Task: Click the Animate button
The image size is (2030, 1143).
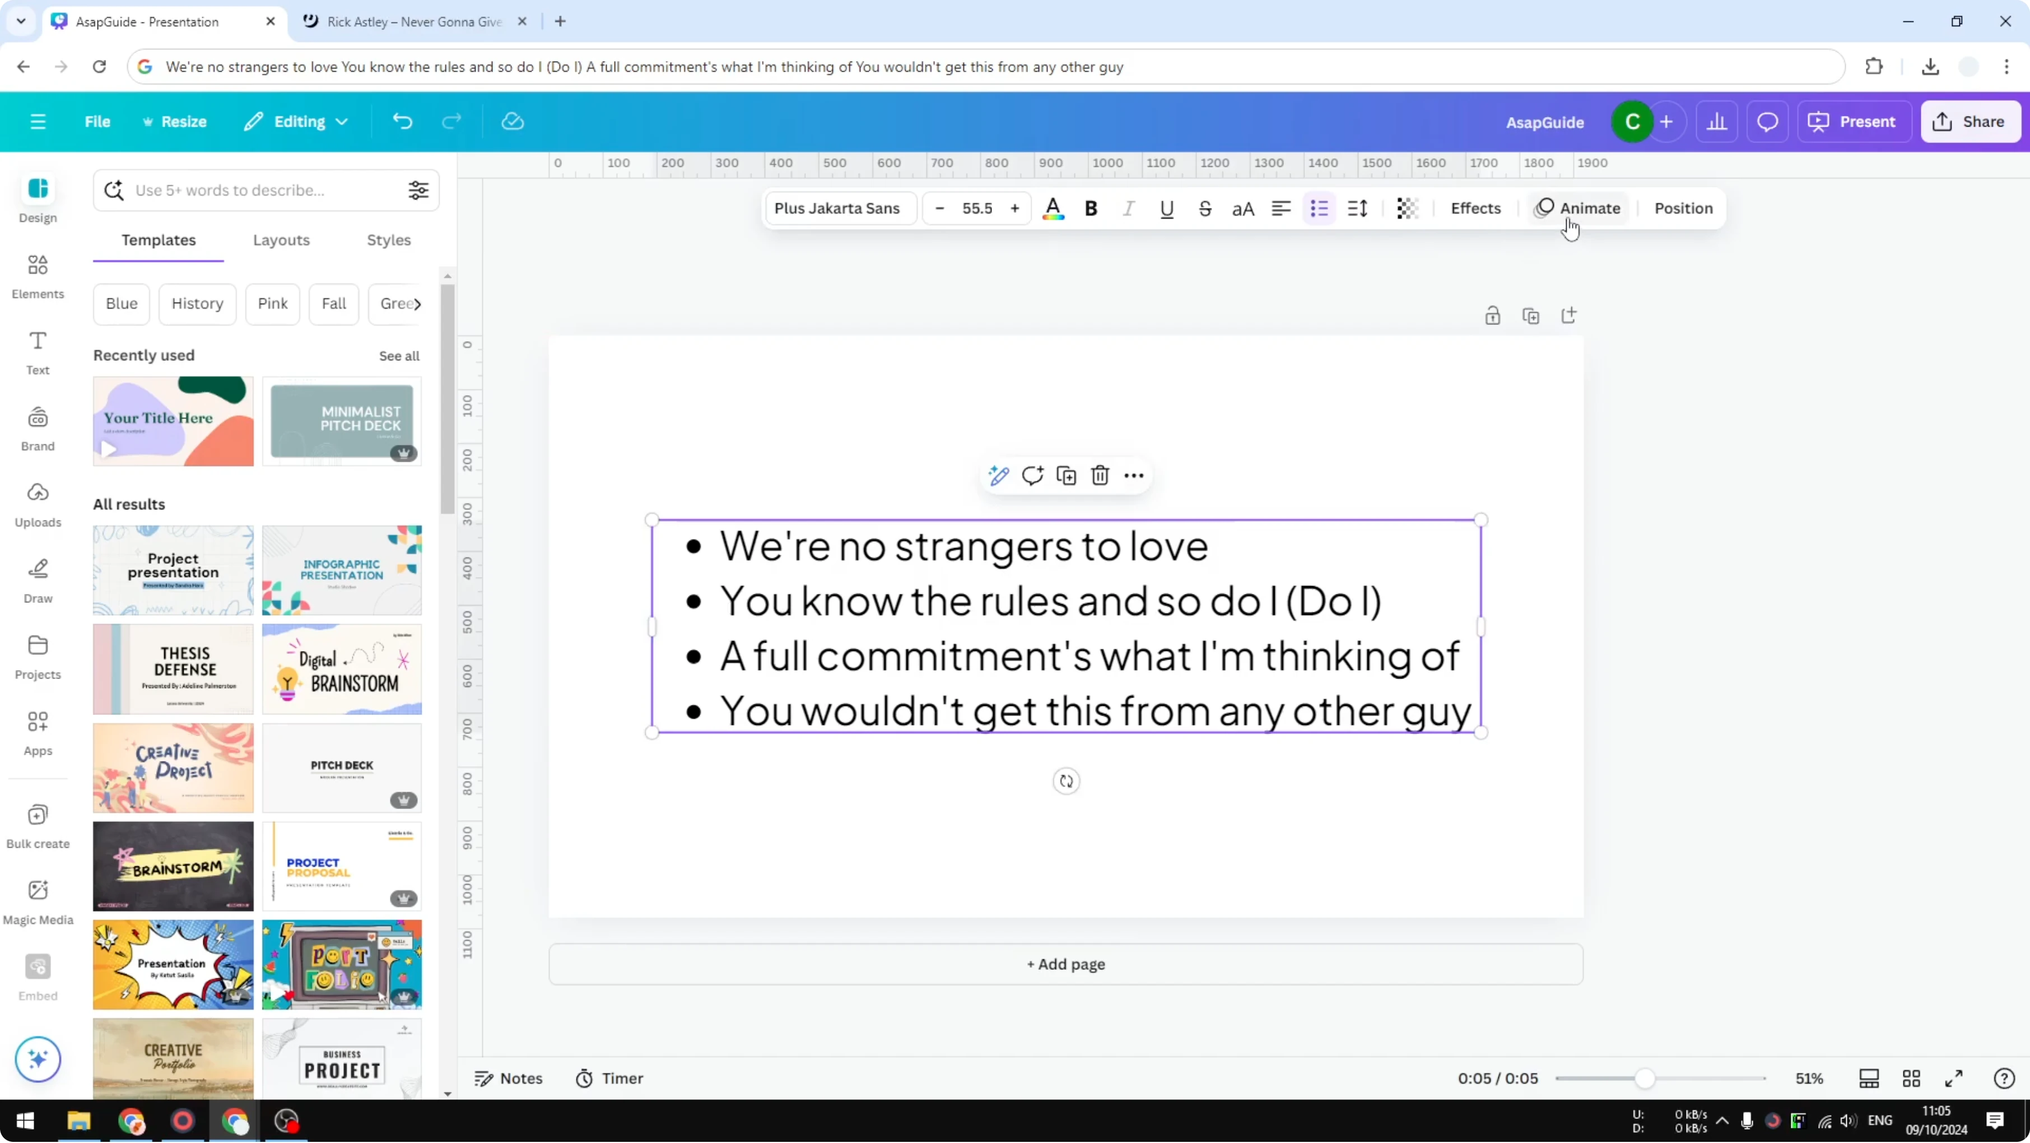Action: pos(1577,208)
